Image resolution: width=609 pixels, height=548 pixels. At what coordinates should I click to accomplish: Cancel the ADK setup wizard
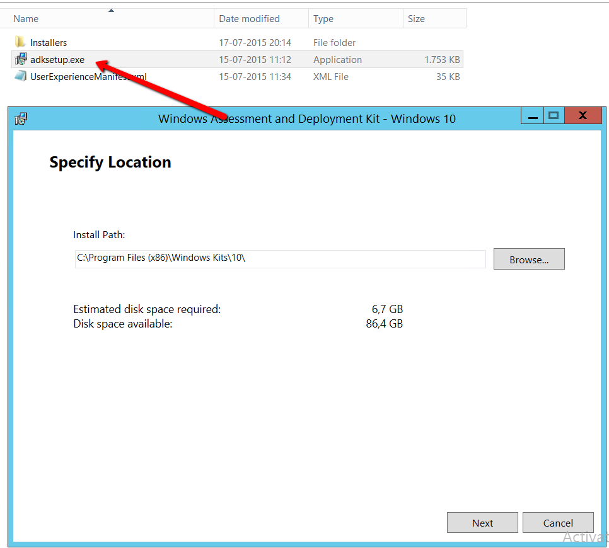click(558, 523)
